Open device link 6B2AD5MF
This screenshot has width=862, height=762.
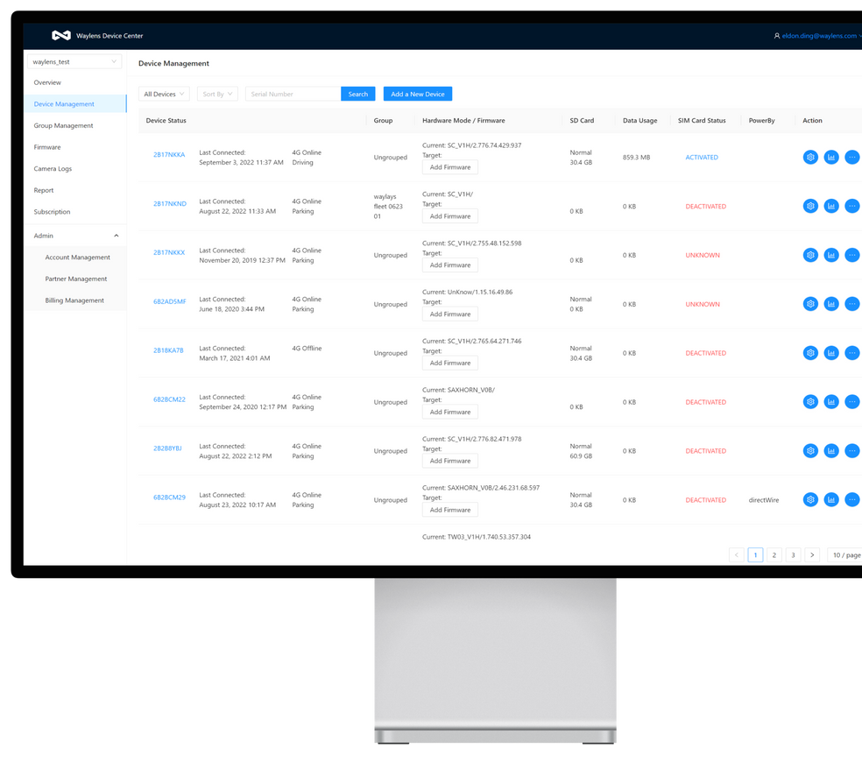[x=170, y=301]
